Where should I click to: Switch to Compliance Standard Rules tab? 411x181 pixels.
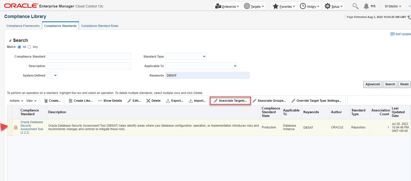100,26
